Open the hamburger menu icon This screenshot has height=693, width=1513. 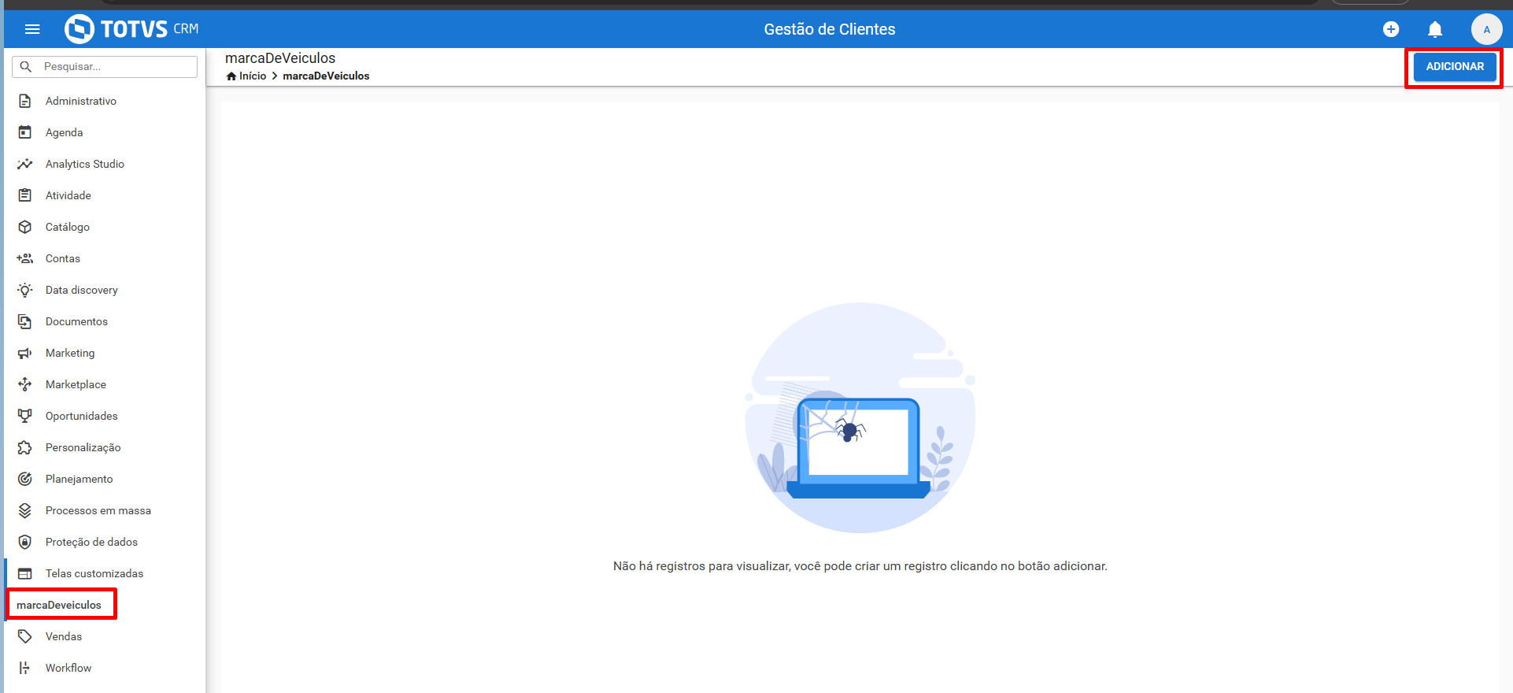click(x=32, y=29)
